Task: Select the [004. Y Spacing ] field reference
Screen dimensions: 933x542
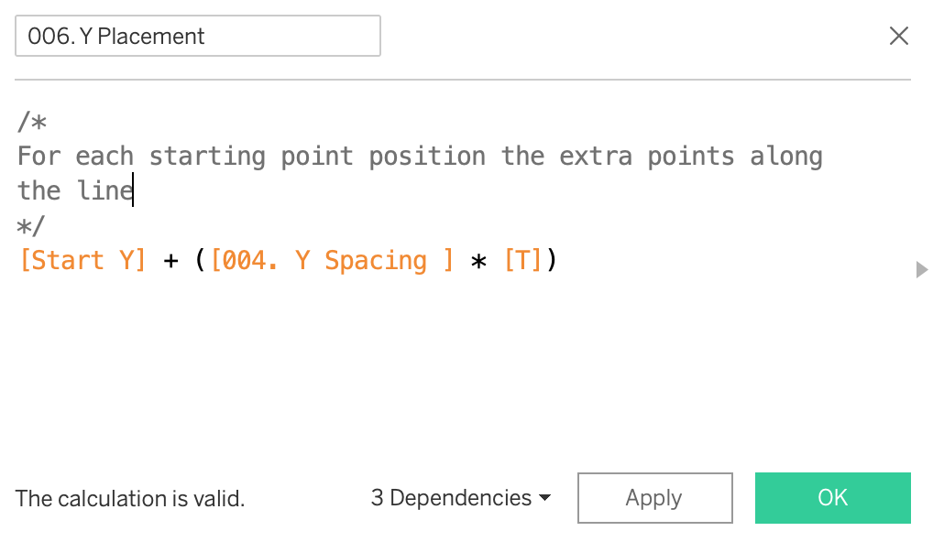Action: pos(332,261)
